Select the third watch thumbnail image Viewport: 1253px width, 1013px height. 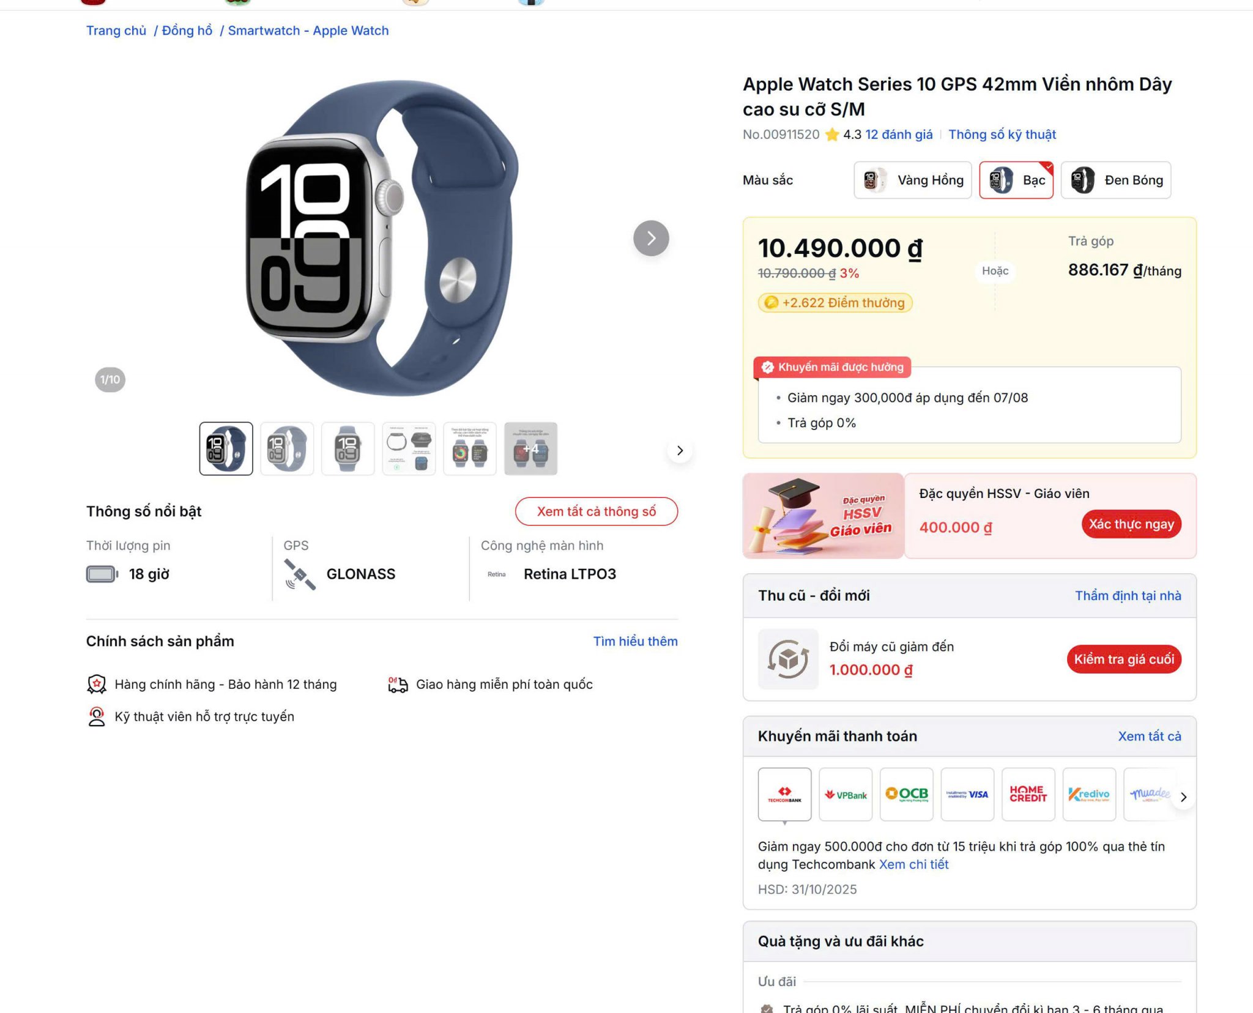point(348,448)
